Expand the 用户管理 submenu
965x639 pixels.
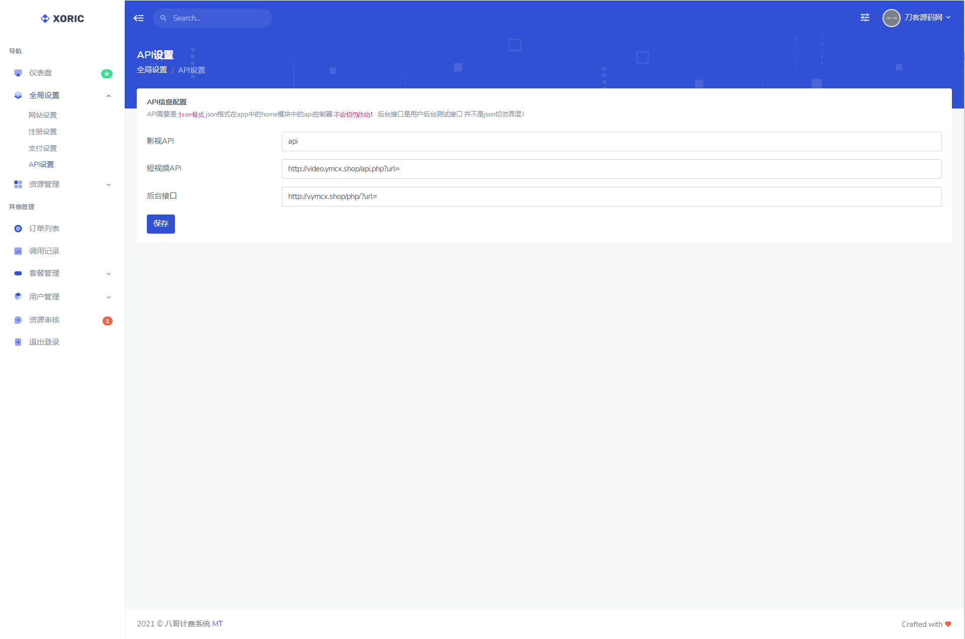[109, 297]
